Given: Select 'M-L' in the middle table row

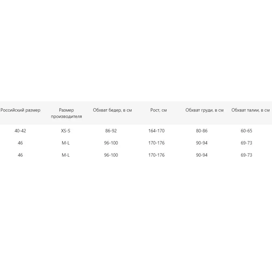Looking at the screenshot, I should click(x=66, y=143).
